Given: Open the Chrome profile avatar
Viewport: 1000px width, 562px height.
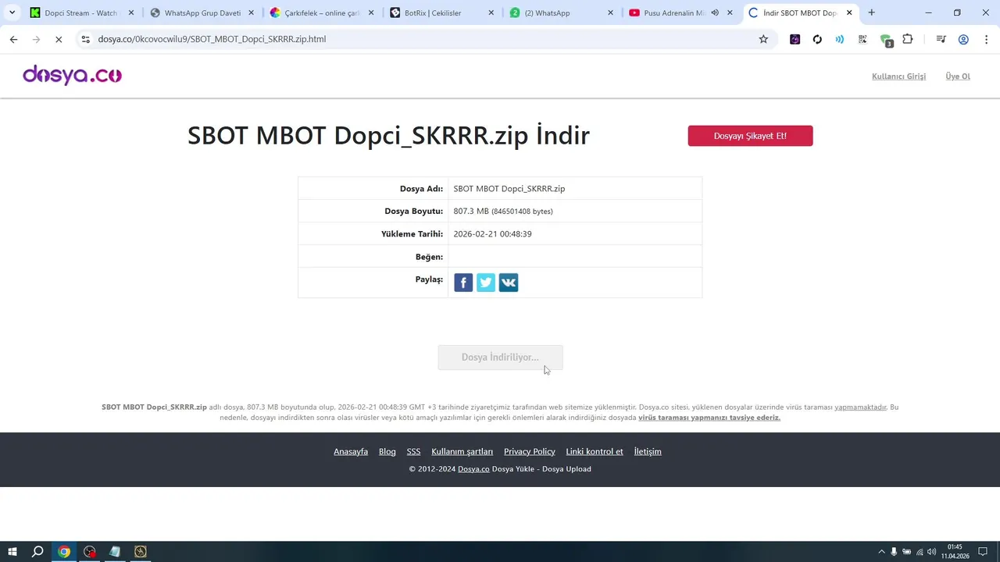Looking at the screenshot, I should click(963, 39).
